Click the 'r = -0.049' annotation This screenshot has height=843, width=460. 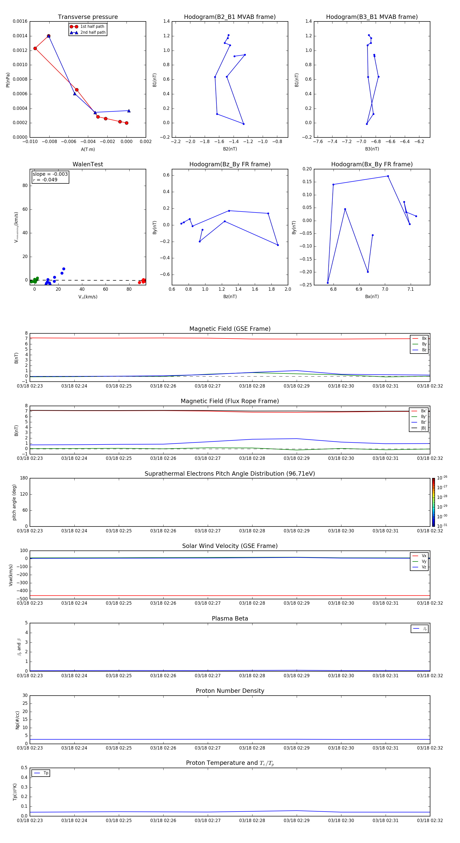45,180
